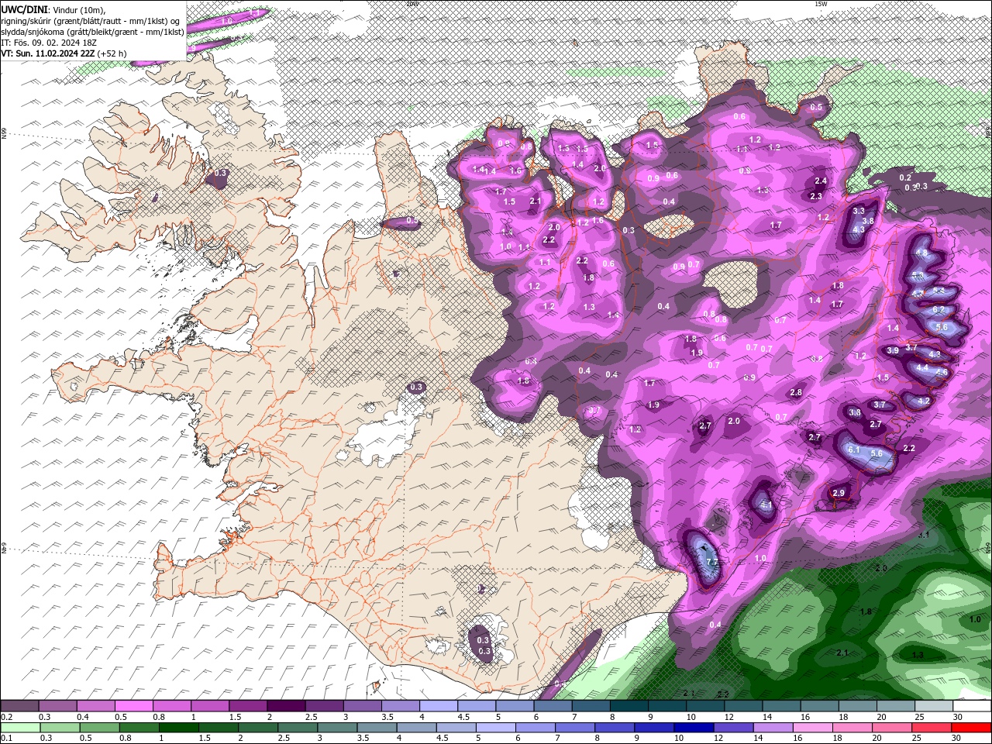Select the deep blue 10 mm rain legend swatch
The image size is (992, 744).
694,728
